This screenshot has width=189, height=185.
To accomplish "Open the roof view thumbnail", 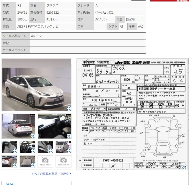I will 27,161.
